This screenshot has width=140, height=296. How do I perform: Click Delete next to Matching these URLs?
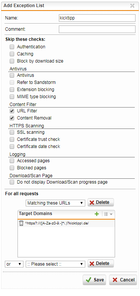point(101,202)
